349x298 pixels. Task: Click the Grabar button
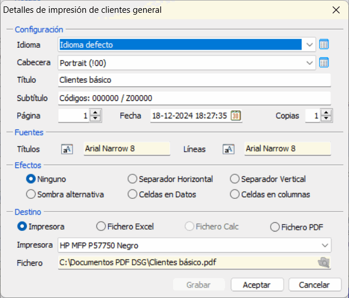(199, 285)
